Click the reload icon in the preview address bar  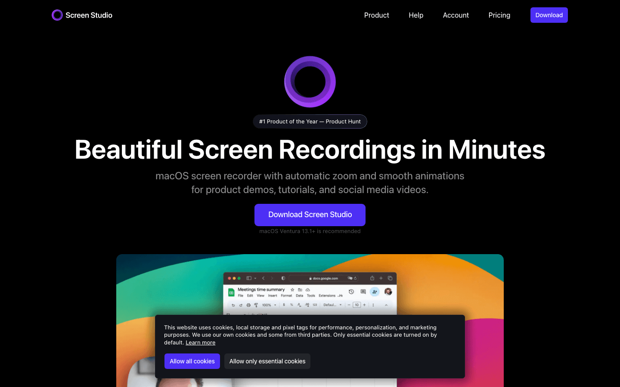pyautogui.click(x=355, y=278)
